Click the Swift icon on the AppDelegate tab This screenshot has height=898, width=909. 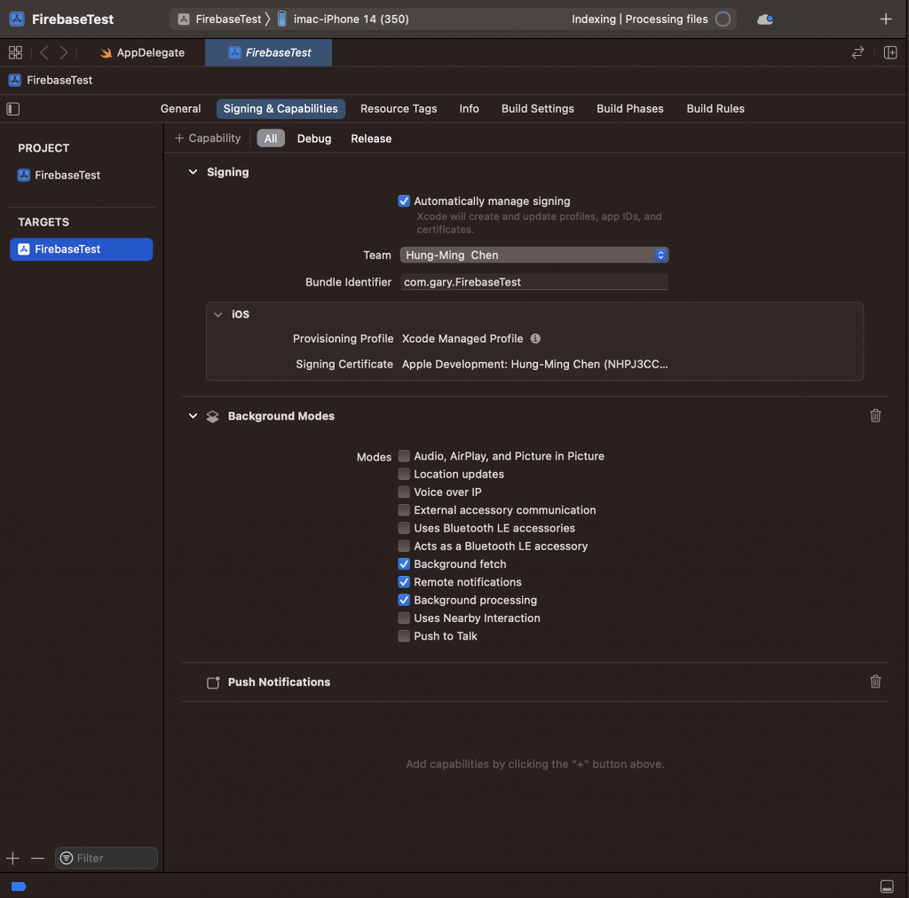coord(107,52)
